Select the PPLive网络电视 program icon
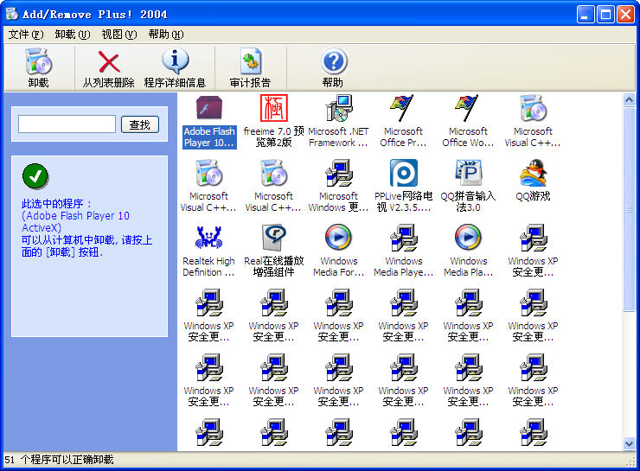Image resolution: width=640 pixels, height=471 pixels. 403,174
